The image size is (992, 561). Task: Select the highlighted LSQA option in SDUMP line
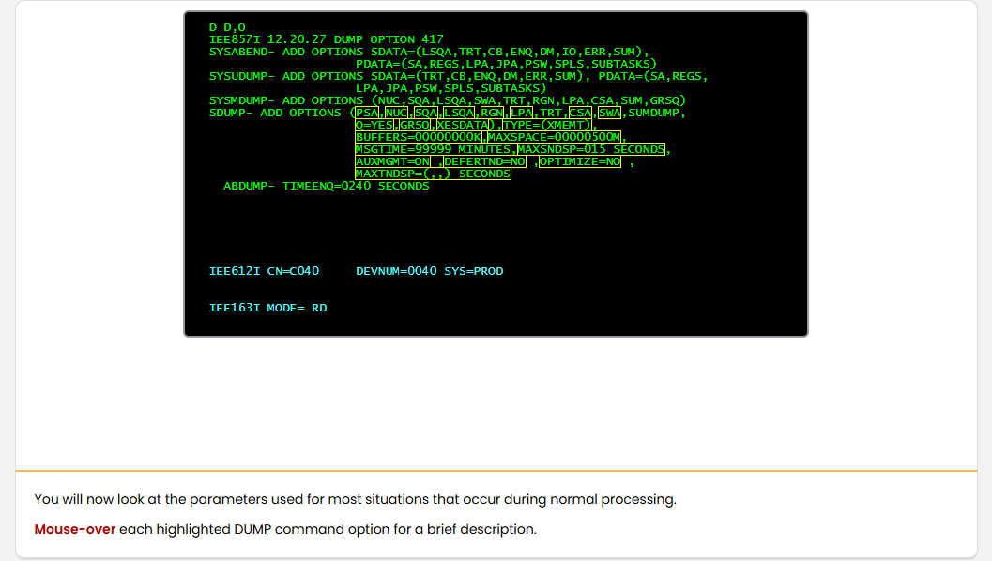coord(459,113)
